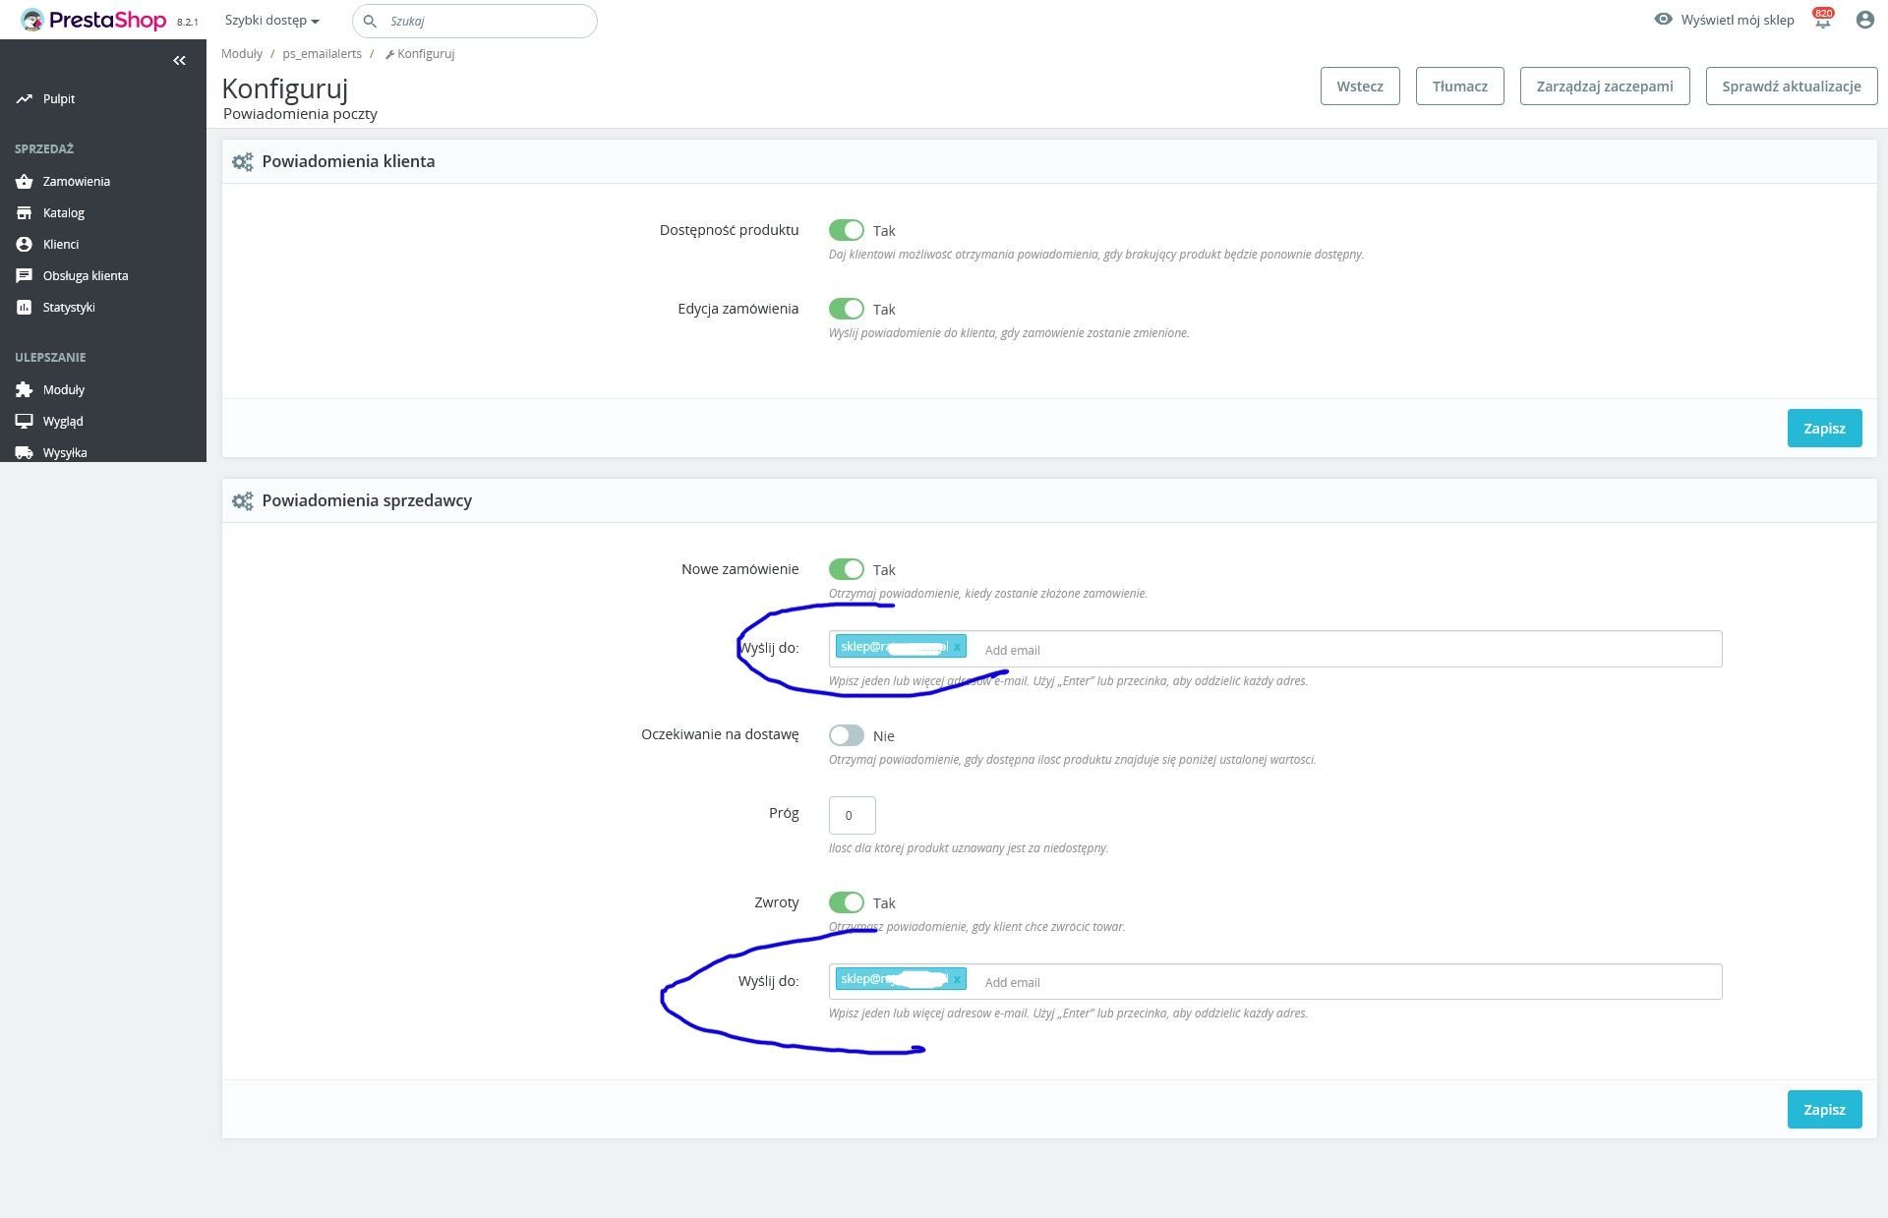Click the PrestaShop logo
Image resolution: width=1888 pixels, height=1218 pixels.
pos(94,21)
